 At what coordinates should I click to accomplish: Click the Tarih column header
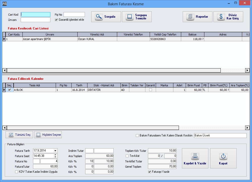79,85
